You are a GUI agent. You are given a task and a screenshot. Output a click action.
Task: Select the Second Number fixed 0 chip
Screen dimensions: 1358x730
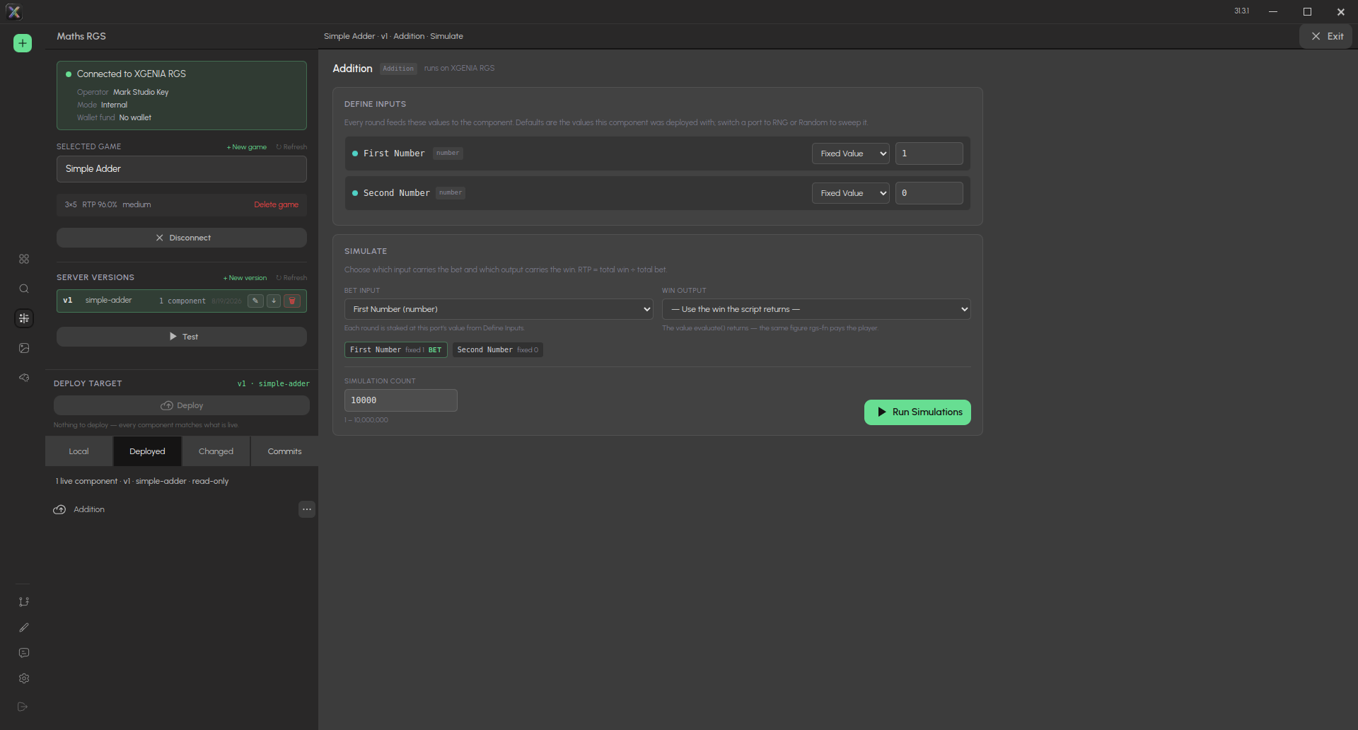click(x=498, y=350)
